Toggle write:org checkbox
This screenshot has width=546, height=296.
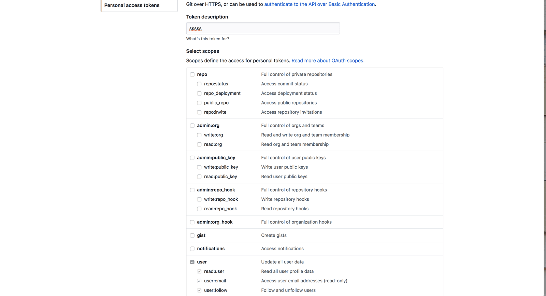pyautogui.click(x=199, y=135)
